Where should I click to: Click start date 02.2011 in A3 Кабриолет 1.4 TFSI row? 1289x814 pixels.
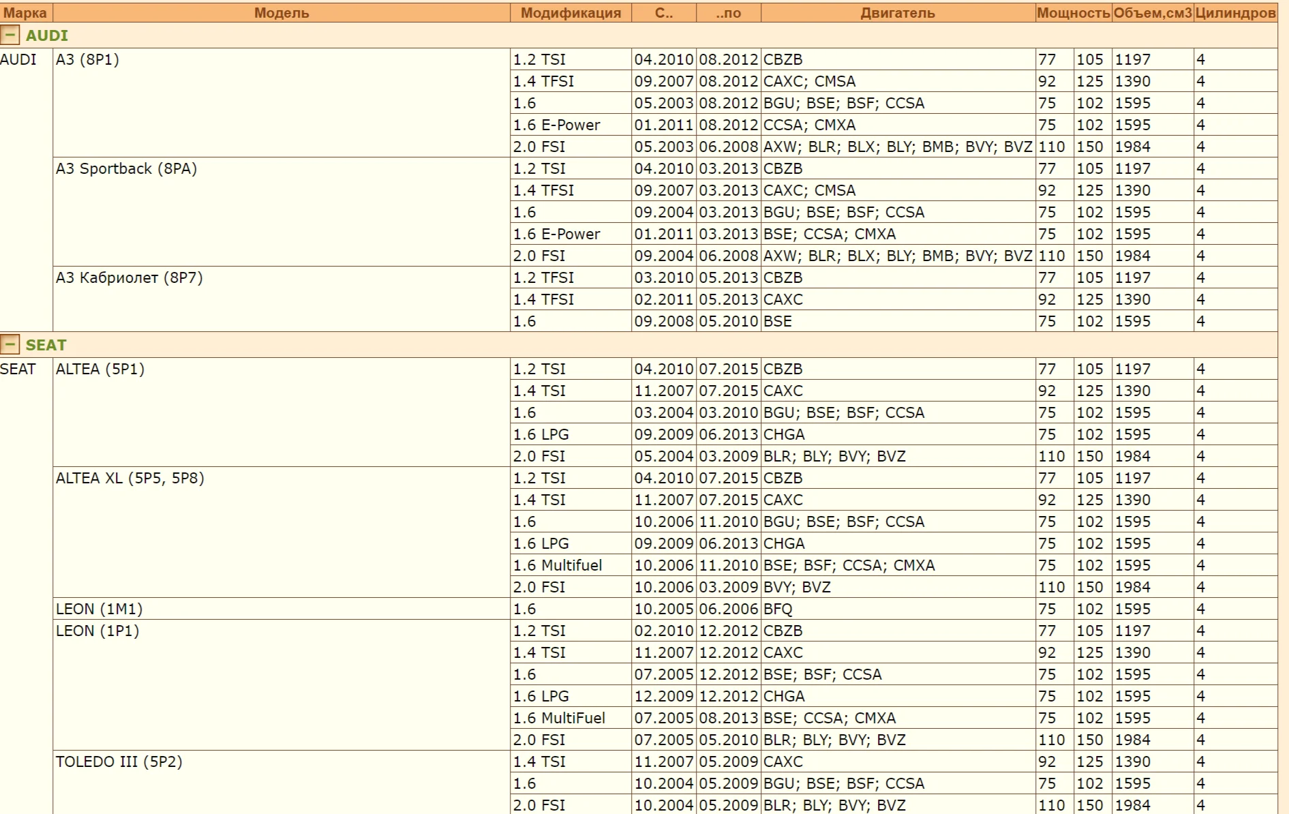[x=664, y=299]
